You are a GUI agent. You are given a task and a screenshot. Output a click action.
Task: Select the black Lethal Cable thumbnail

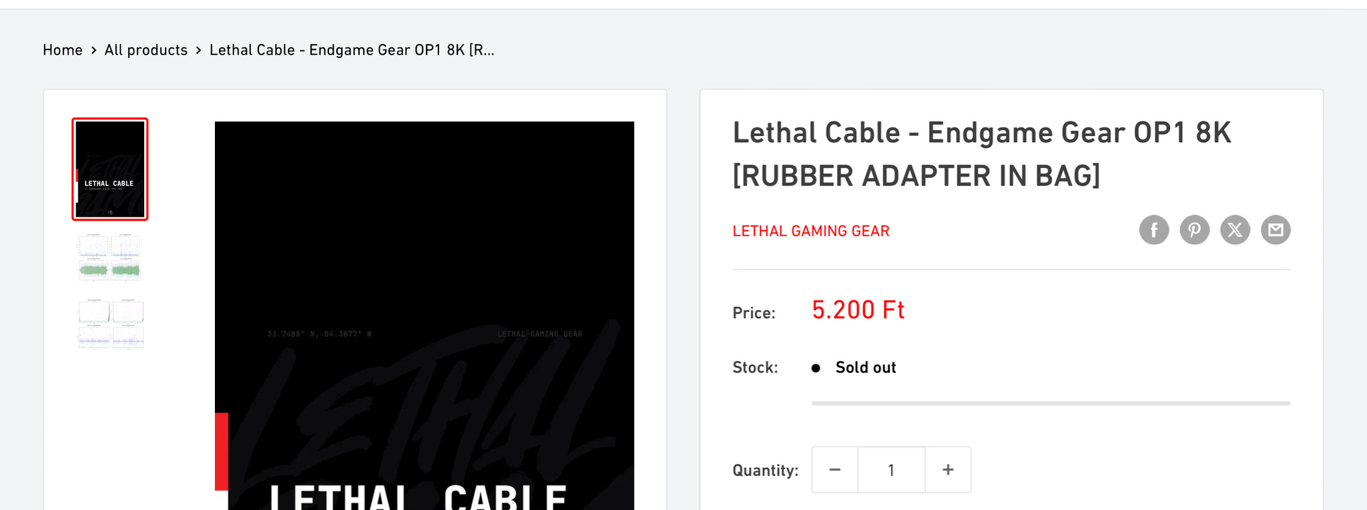(110, 169)
